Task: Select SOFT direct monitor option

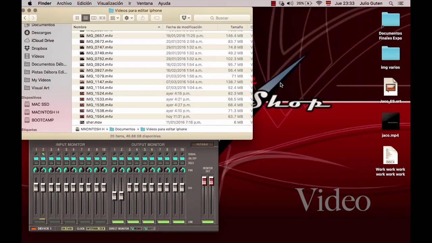Action: click(149, 229)
